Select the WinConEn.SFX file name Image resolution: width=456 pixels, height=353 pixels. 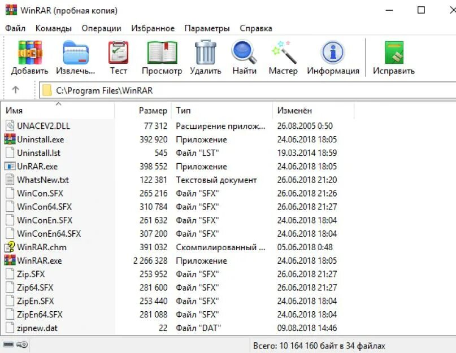point(45,220)
